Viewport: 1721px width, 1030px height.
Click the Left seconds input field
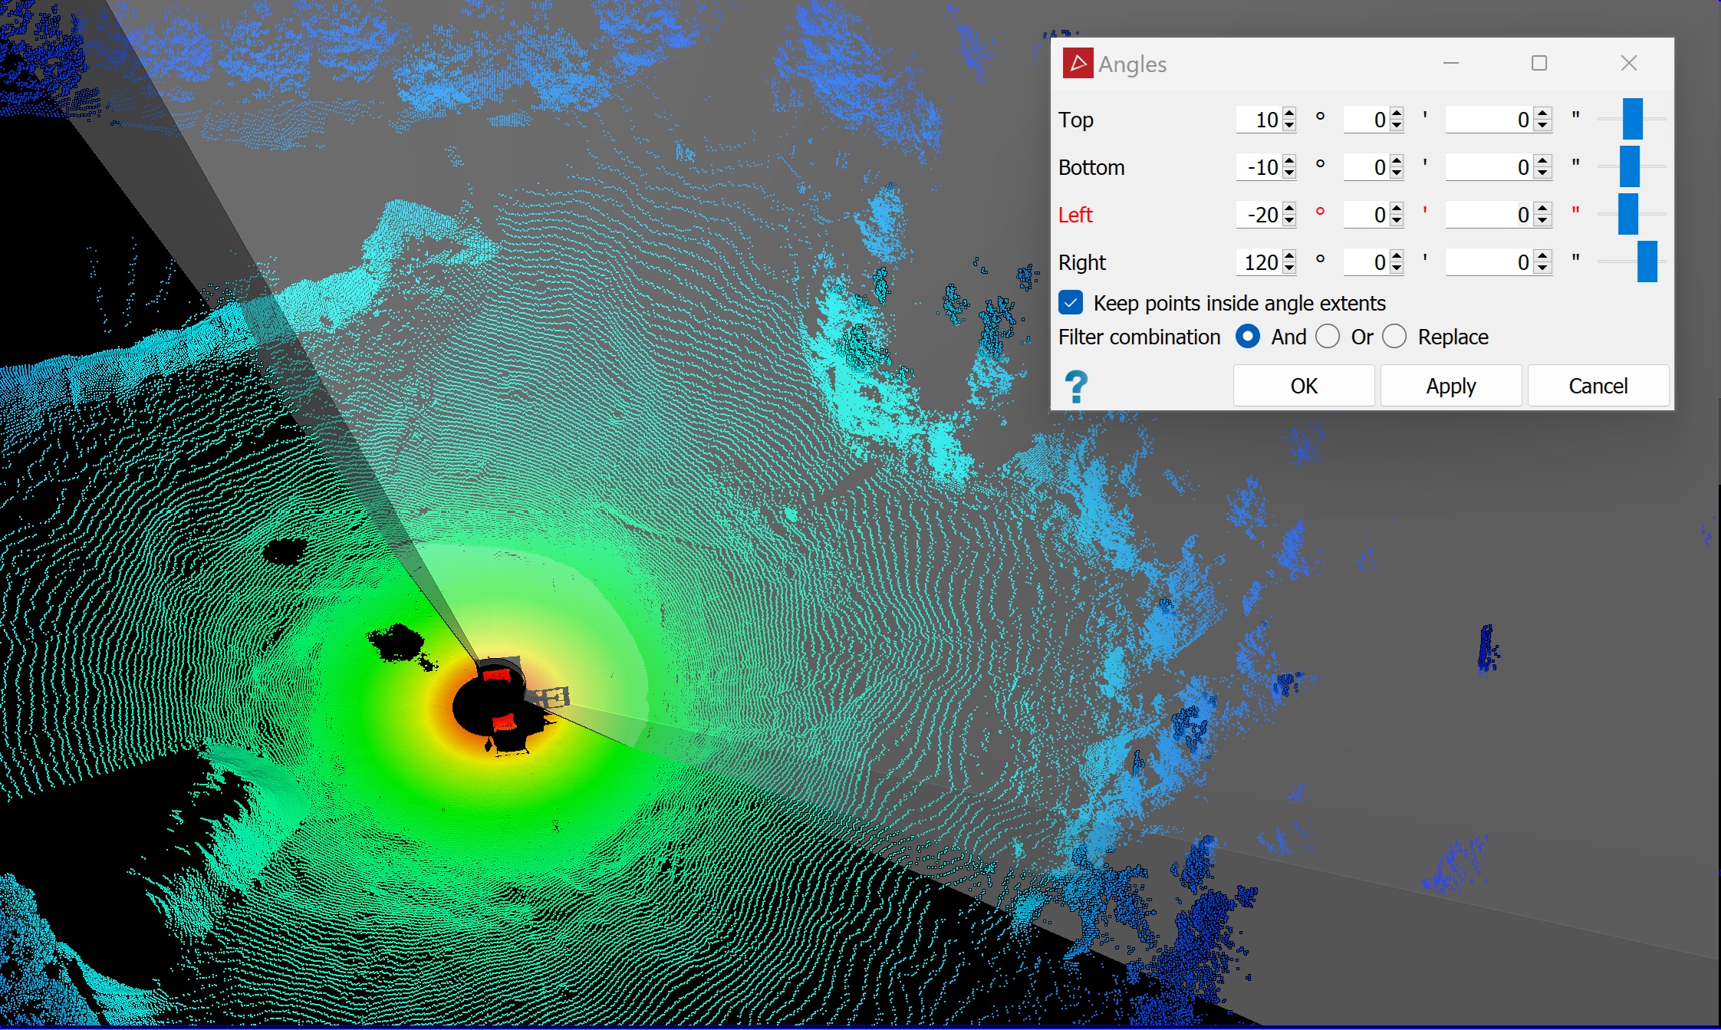(1488, 215)
